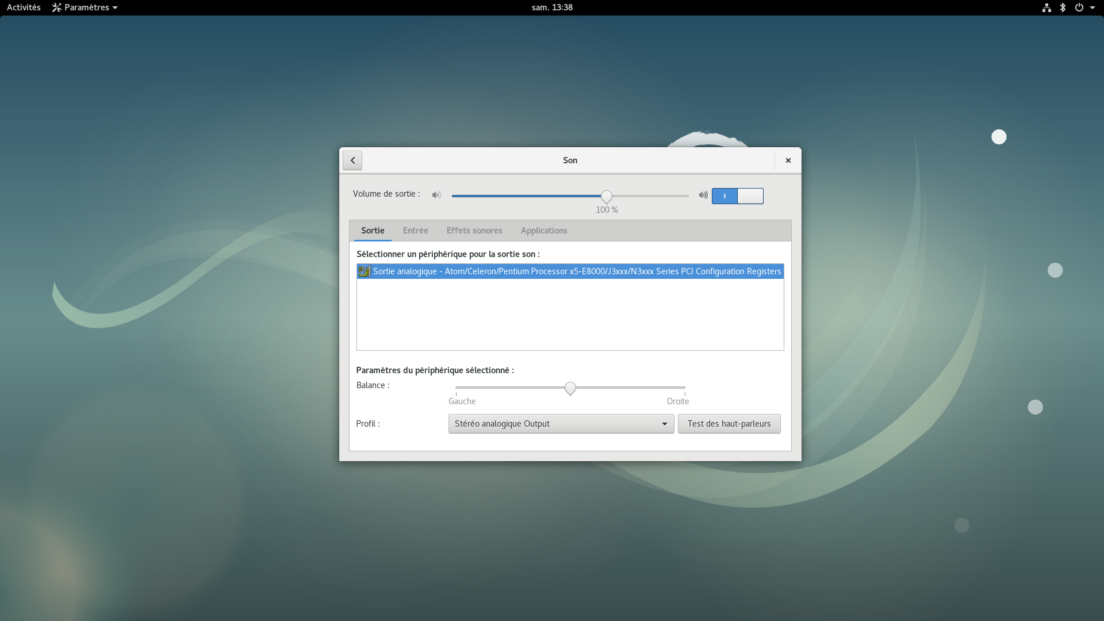Click the Droite balance label
Screen dimensions: 1104x621
tap(678, 401)
